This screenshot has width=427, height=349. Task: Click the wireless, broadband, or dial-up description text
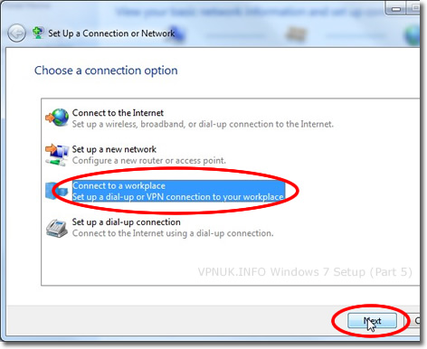click(x=203, y=124)
